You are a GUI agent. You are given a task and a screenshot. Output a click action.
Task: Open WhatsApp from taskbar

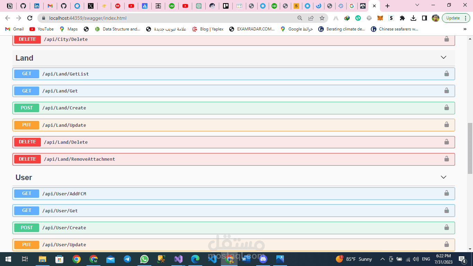pyautogui.click(x=144, y=259)
